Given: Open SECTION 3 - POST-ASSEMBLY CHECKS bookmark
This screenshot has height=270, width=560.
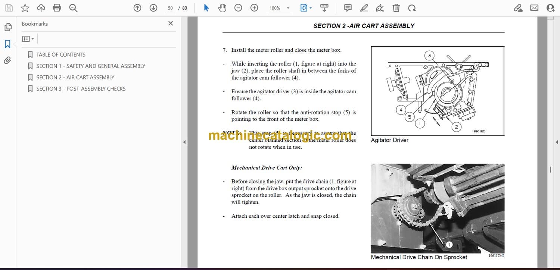Looking at the screenshot, I should pos(81,89).
